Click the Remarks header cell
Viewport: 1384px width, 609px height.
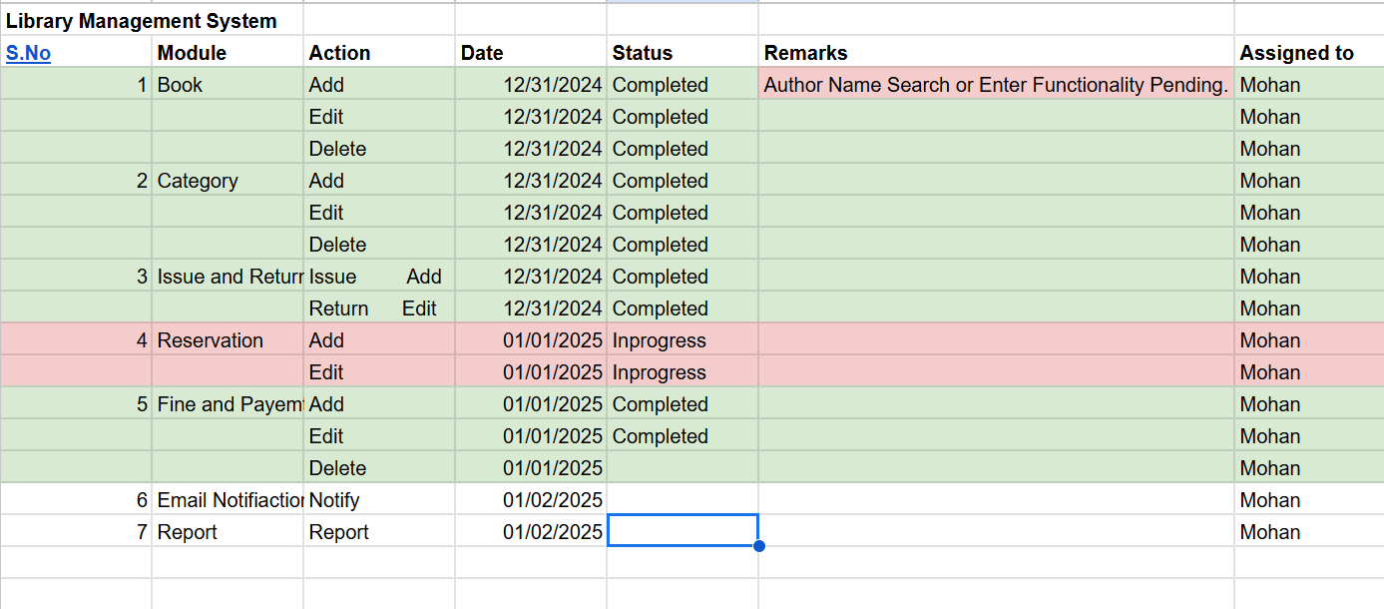click(x=806, y=54)
